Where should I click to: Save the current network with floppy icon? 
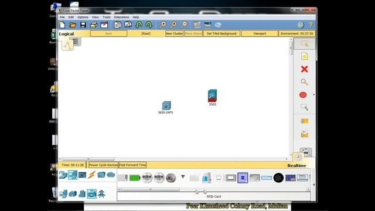pos(83,25)
